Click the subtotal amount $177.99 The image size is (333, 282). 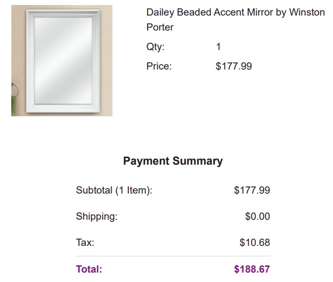click(x=252, y=190)
